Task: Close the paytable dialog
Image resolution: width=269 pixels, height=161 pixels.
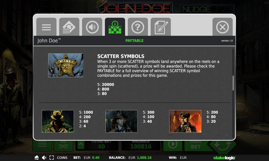Action: 222,27
